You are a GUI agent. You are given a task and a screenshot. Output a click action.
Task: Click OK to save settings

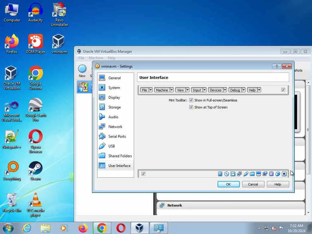point(229,184)
